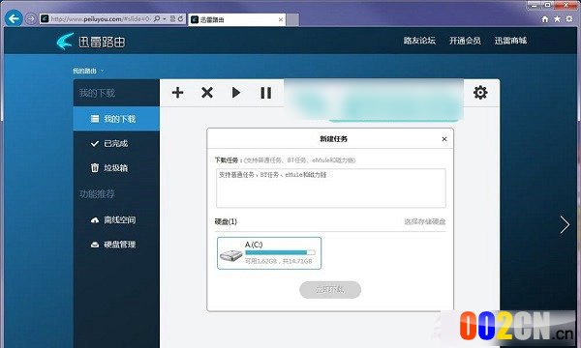Close the 新建任务 dialog
Viewport: 581px width, 348px height.
tap(444, 139)
